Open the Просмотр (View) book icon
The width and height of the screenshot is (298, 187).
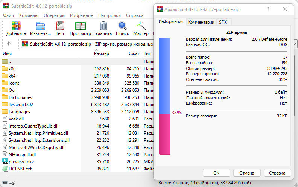[80, 26]
